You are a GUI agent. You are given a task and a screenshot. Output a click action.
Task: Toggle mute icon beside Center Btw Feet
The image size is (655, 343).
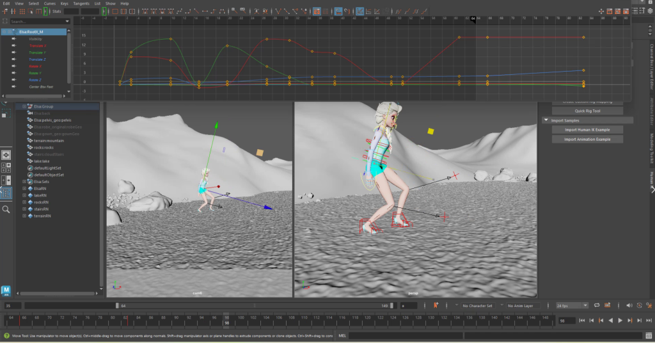tap(14, 86)
